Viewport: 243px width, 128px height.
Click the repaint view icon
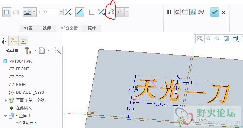tap(226, 39)
